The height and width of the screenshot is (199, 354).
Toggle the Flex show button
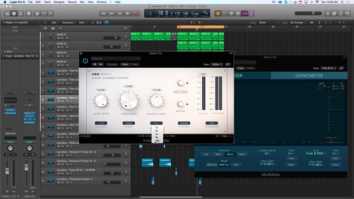99,23
